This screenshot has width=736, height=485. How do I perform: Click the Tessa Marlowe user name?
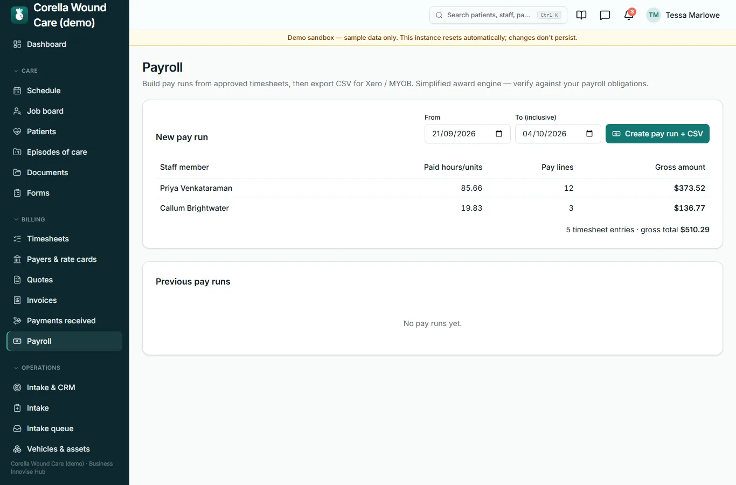693,15
